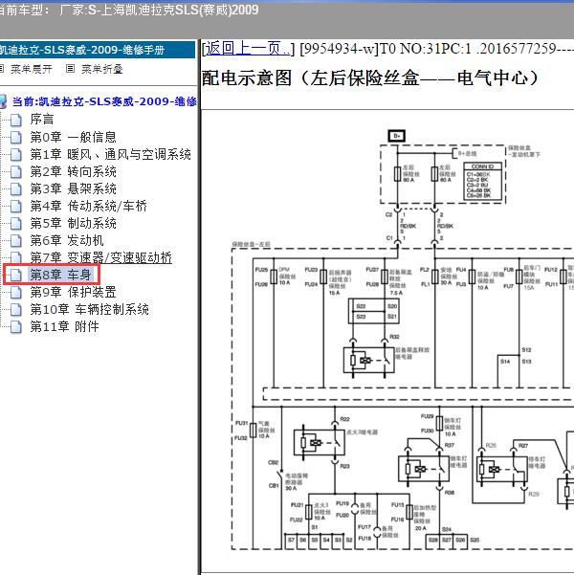This screenshot has width=574, height=575.
Task: Go back via 返回上一页 link
Action: click(x=248, y=48)
